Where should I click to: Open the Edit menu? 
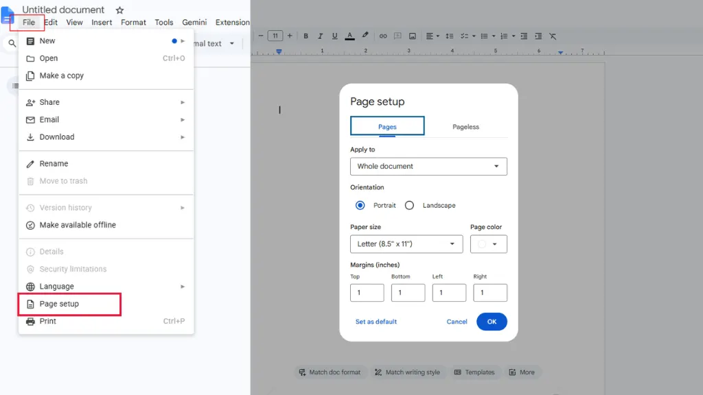pos(51,23)
